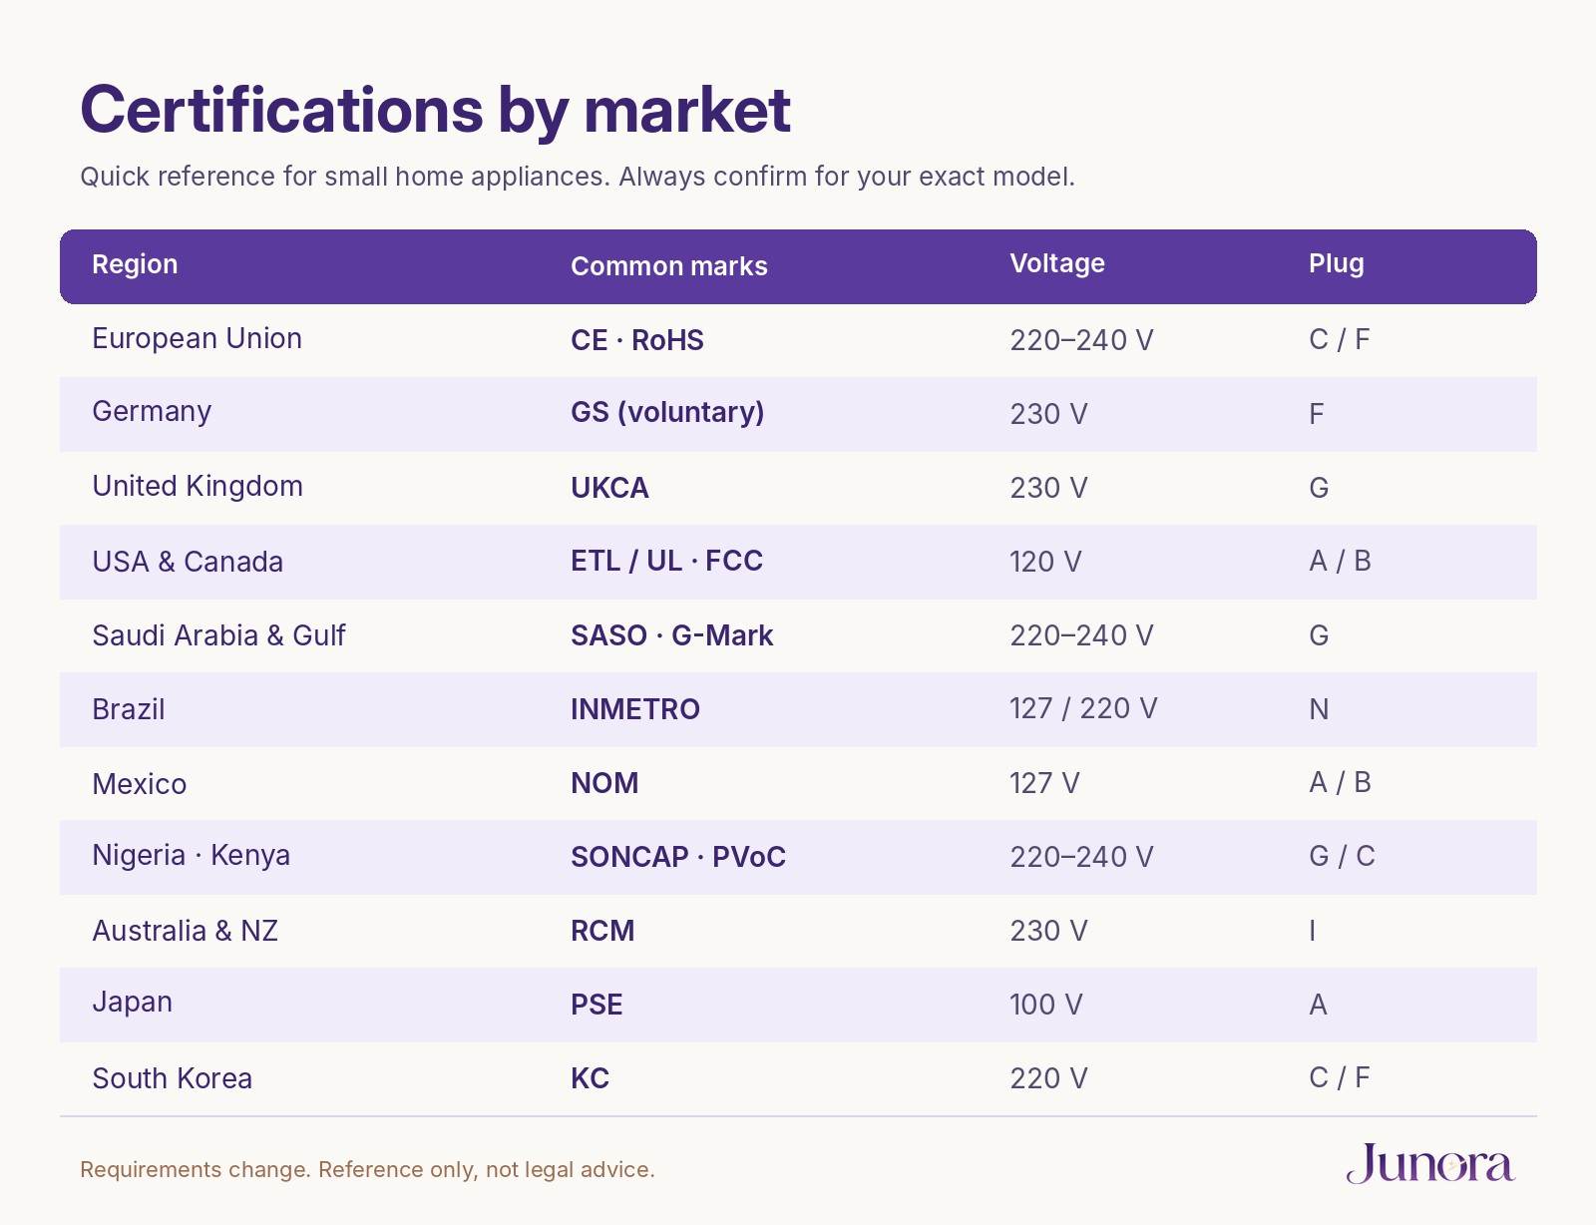
Task: Select the "NOM" mark
Action: click(604, 783)
